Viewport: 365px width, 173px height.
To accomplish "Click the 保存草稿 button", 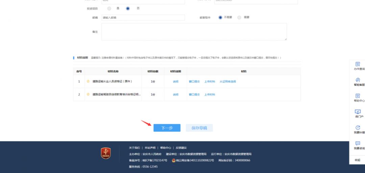I will pos(199,128).
